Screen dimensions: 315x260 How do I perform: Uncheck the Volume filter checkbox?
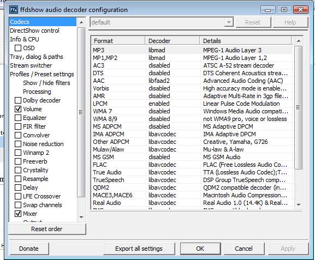tap(18, 109)
